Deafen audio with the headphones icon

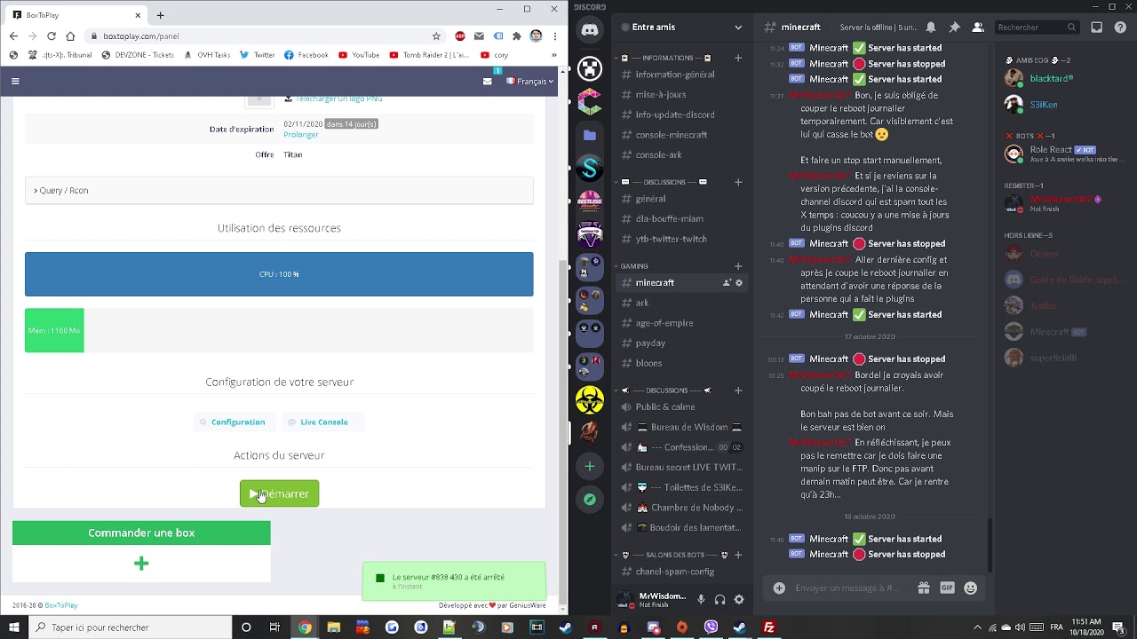coord(720,600)
